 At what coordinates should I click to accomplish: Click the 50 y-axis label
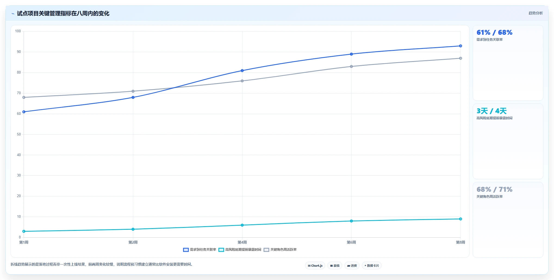coord(19,134)
